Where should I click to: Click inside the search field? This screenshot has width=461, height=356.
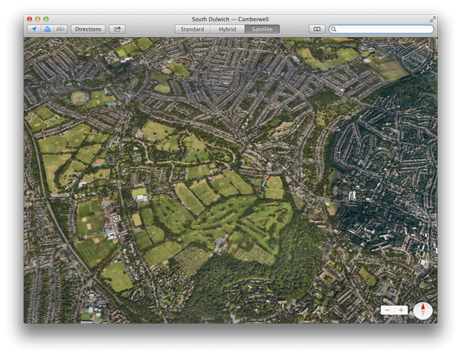pos(384,29)
